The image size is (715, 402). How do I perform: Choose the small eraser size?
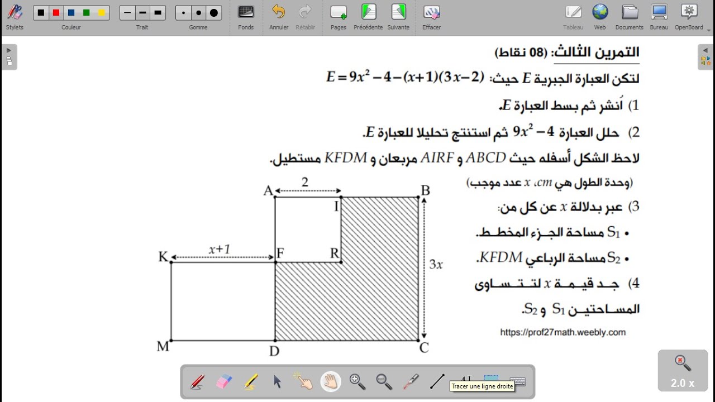click(183, 13)
